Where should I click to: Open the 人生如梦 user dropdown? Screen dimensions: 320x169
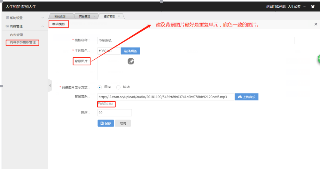297,6
